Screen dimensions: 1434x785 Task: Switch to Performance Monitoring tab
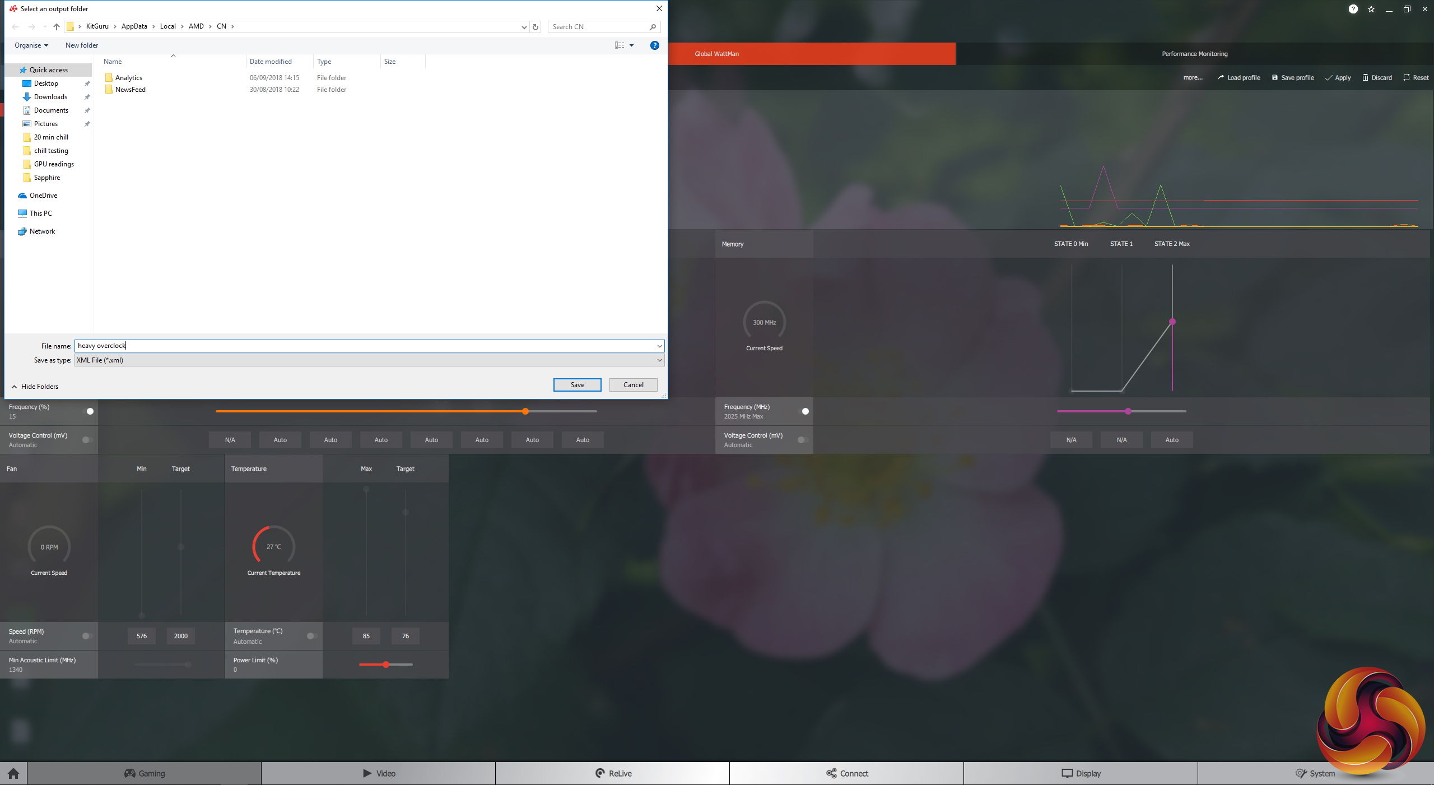[x=1194, y=54]
